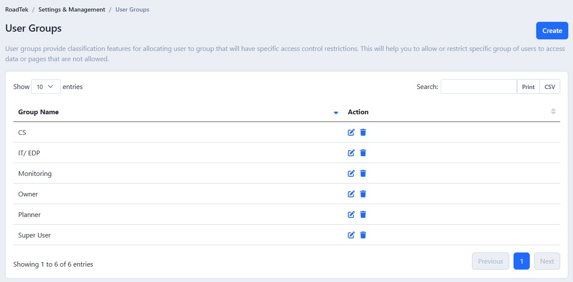
Task: Export the table using the CSV button
Action: coord(549,86)
